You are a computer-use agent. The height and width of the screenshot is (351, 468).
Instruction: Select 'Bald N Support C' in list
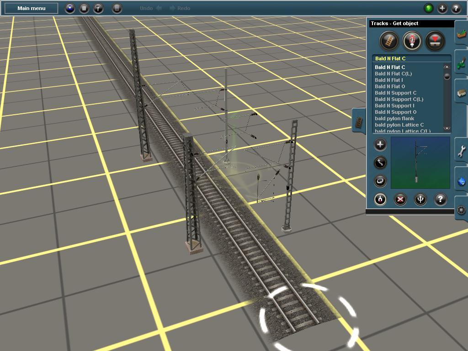point(395,93)
